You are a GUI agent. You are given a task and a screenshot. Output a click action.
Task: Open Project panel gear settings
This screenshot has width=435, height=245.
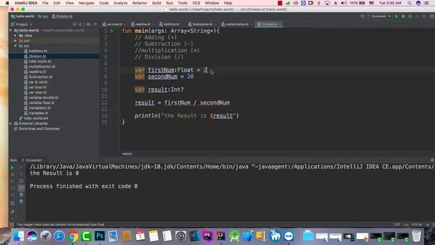(88, 24)
